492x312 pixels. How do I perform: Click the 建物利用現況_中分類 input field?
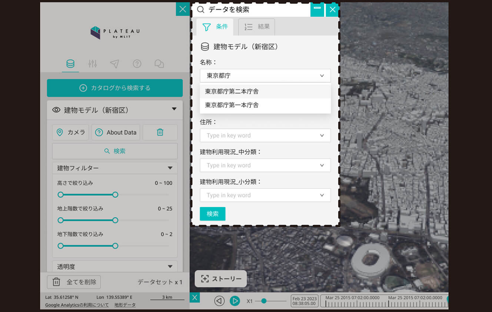coord(265,165)
